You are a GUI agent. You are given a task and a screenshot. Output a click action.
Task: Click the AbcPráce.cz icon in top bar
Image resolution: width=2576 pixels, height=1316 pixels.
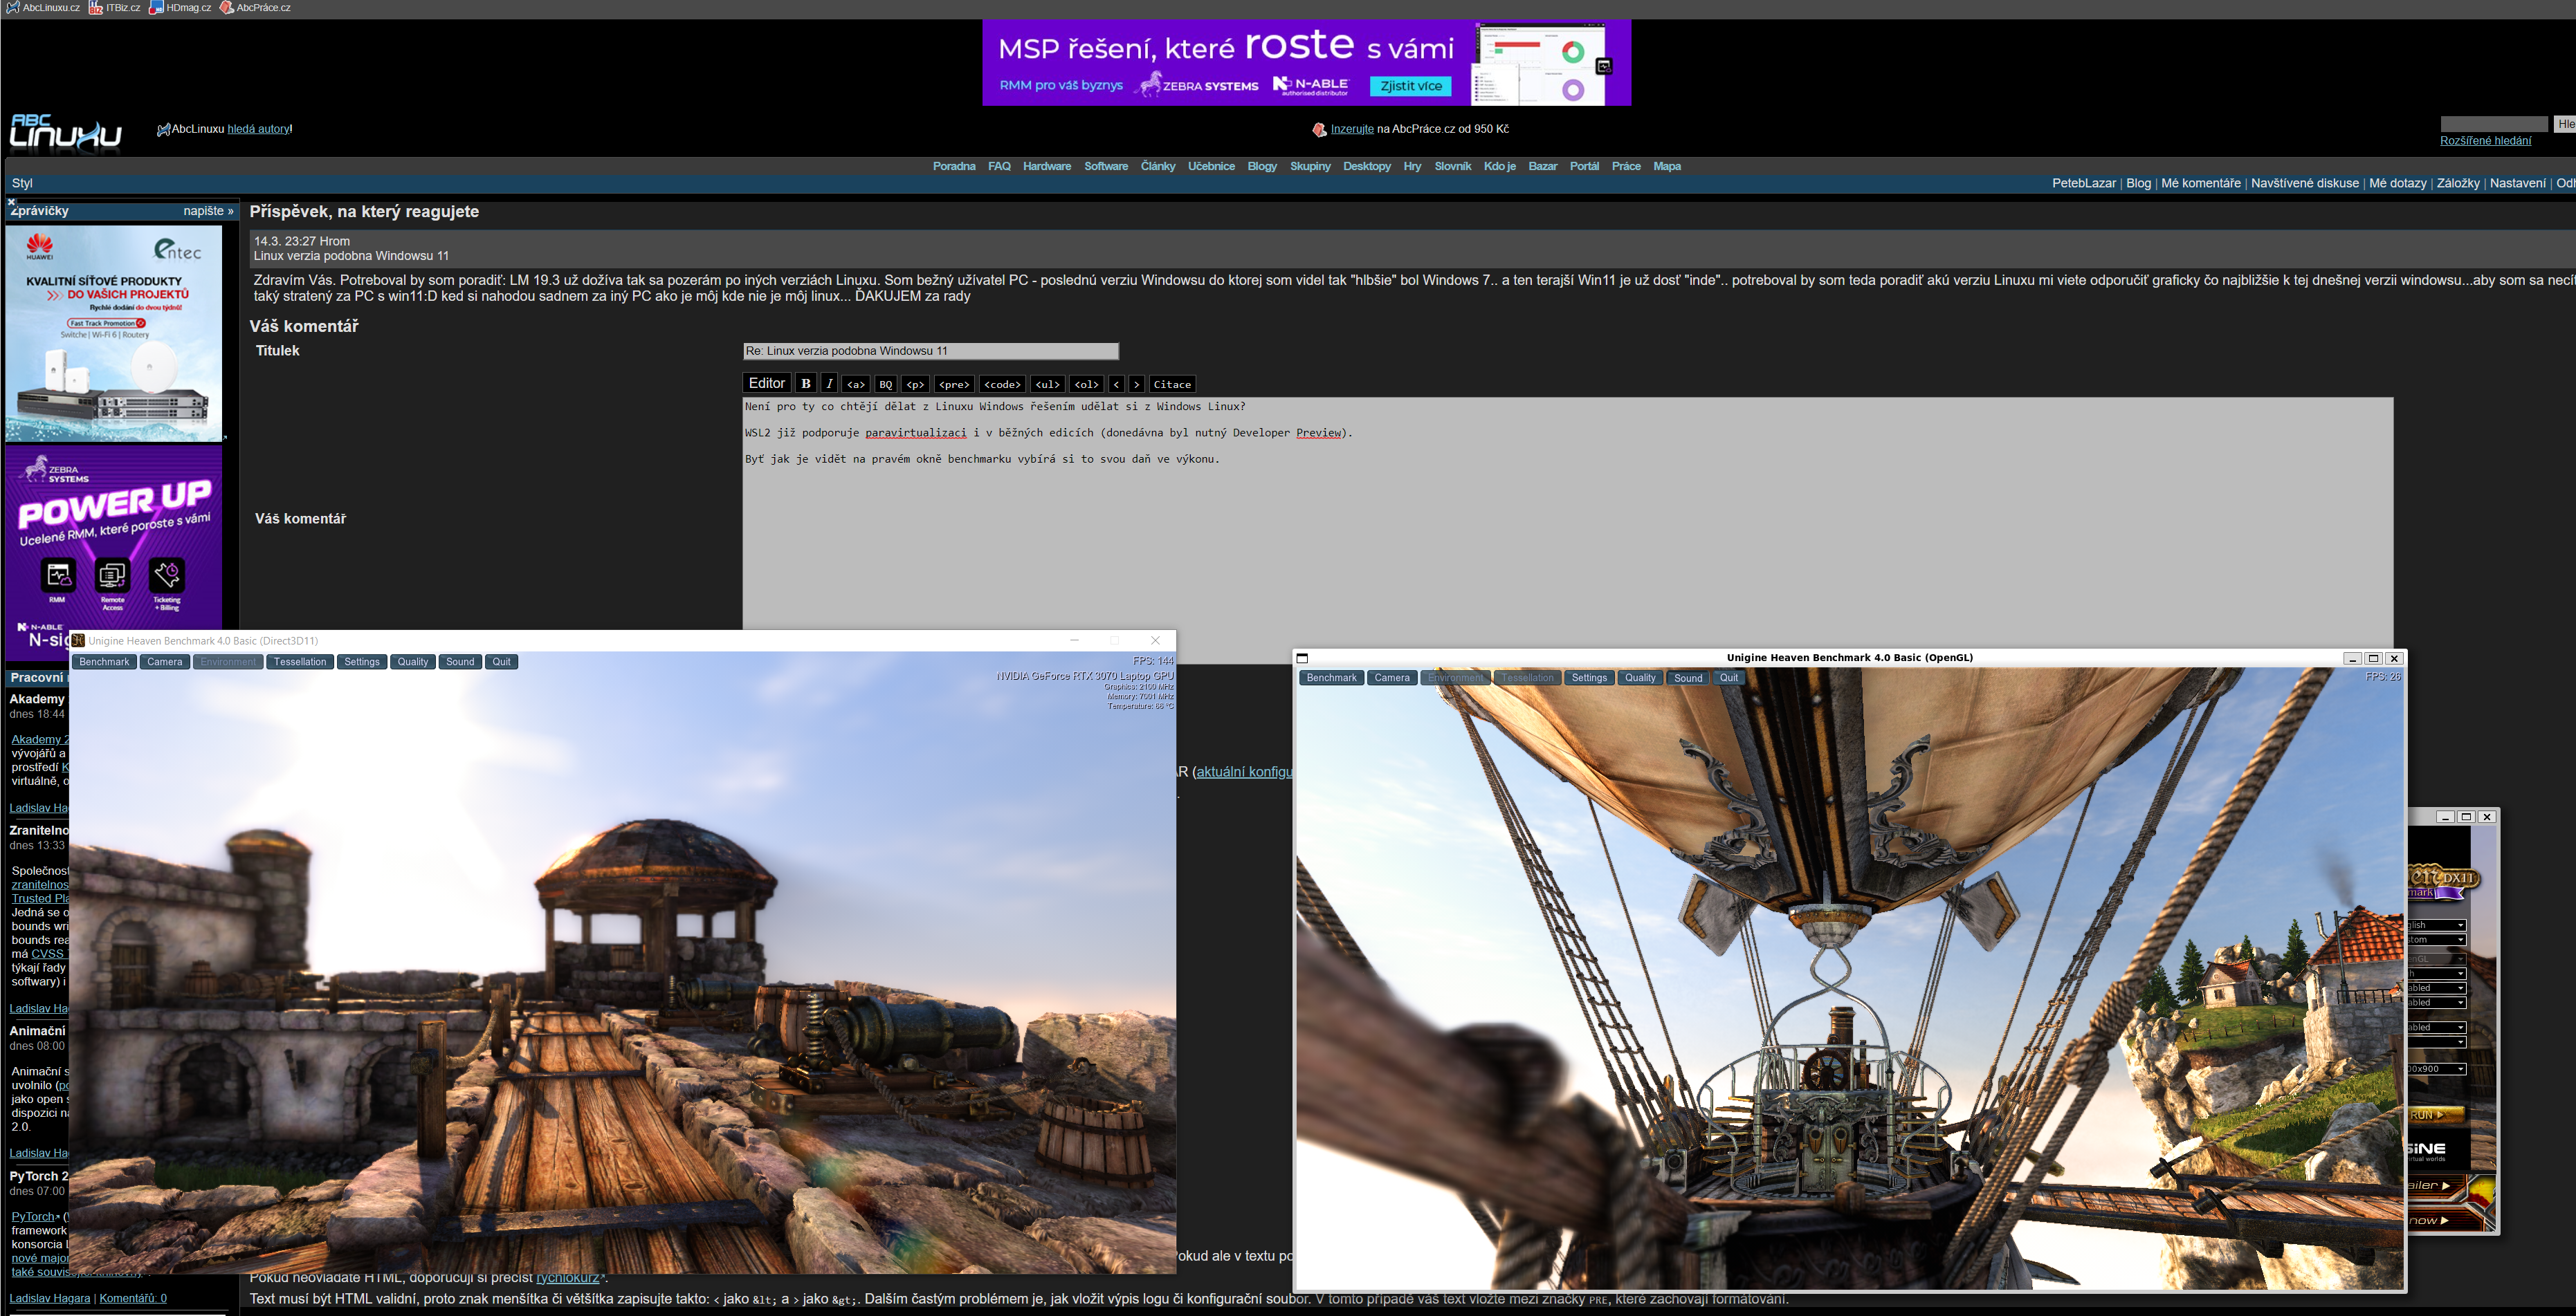tap(227, 8)
